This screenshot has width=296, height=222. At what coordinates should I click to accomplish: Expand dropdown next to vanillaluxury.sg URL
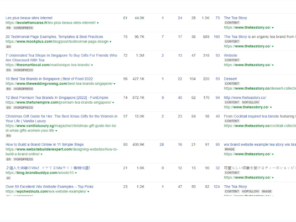point(56,131)
